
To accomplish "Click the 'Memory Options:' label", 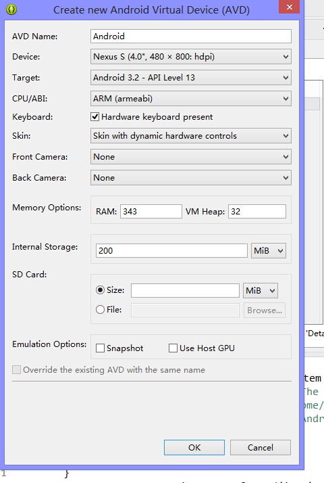I will 47,208.
